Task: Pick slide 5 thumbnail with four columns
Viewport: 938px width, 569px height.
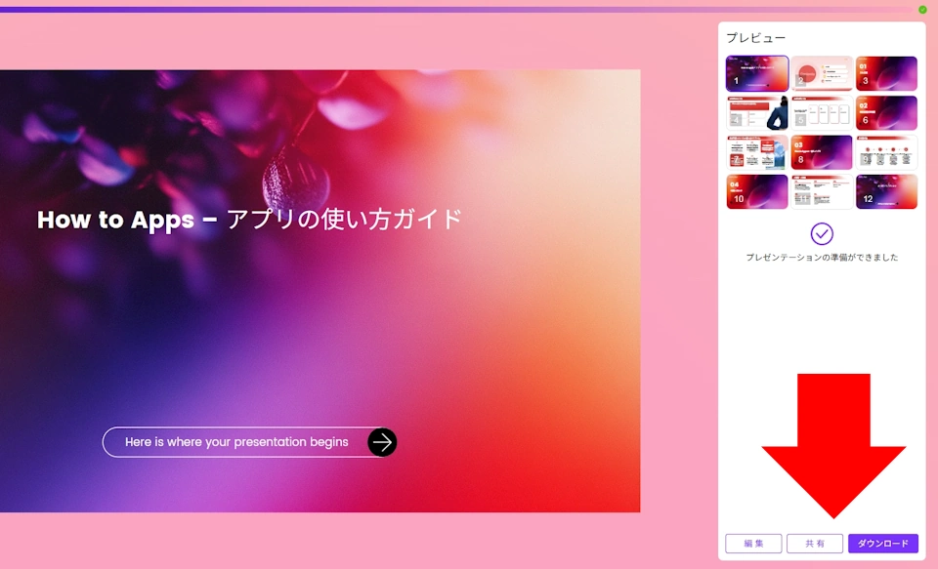Action: pos(822,113)
